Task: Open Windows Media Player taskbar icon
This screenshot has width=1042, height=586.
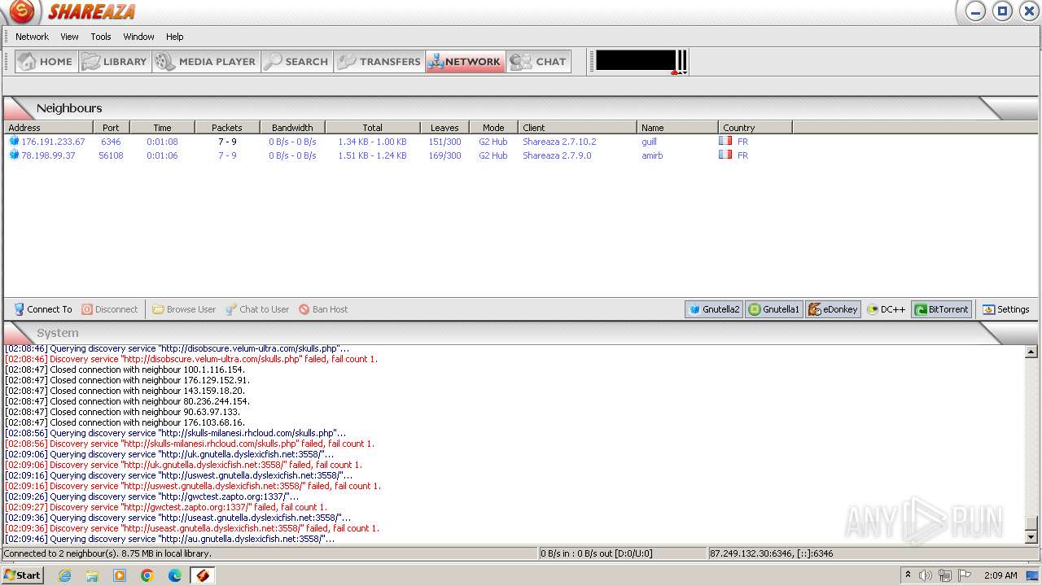Action: point(120,575)
